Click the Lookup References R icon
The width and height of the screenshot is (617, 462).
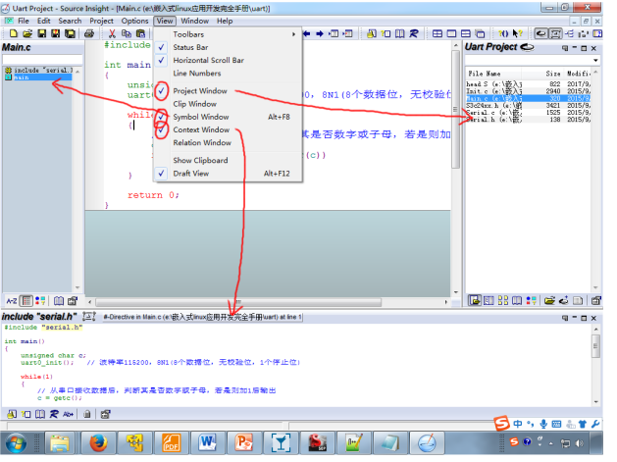414,34
